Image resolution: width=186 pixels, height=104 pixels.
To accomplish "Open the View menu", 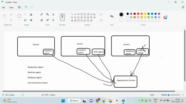I will point(11,8).
